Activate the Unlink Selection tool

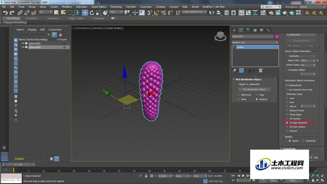coord(27,13)
